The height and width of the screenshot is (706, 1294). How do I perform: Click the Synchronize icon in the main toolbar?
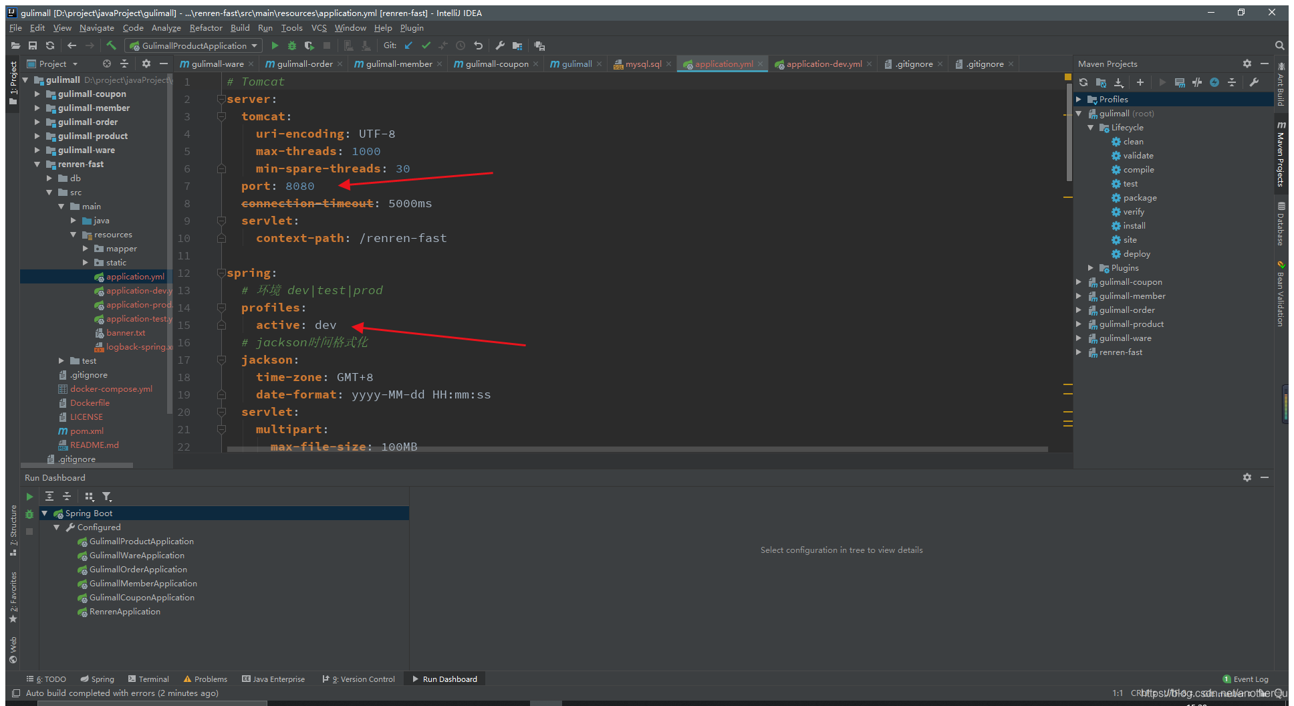[50, 45]
